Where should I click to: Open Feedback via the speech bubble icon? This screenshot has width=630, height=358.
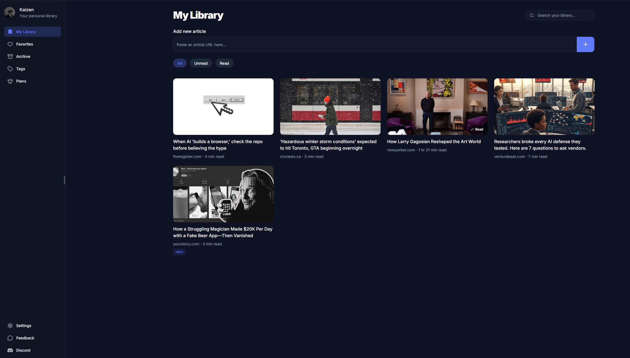[x=10, y=338]
